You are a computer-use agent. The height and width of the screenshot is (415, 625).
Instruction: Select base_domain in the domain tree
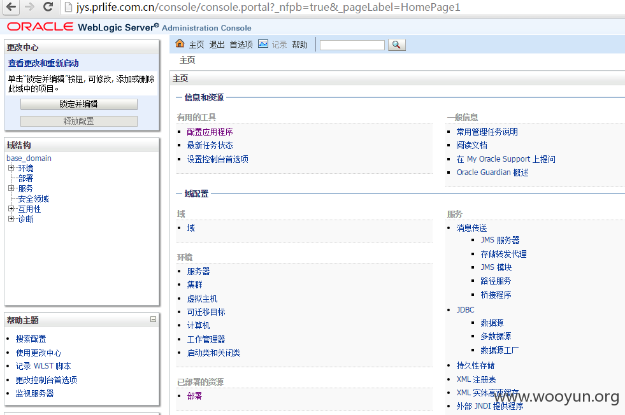click(x=29, y=158)
